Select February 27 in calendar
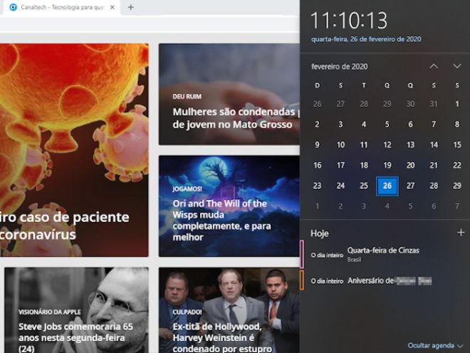 (411, 186)
